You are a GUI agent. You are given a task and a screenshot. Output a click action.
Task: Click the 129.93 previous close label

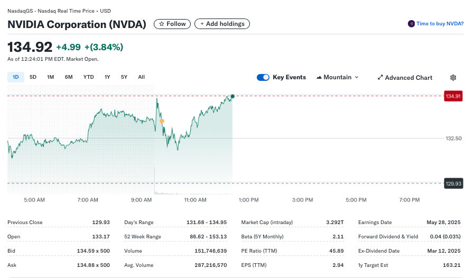tap(453, 183)
